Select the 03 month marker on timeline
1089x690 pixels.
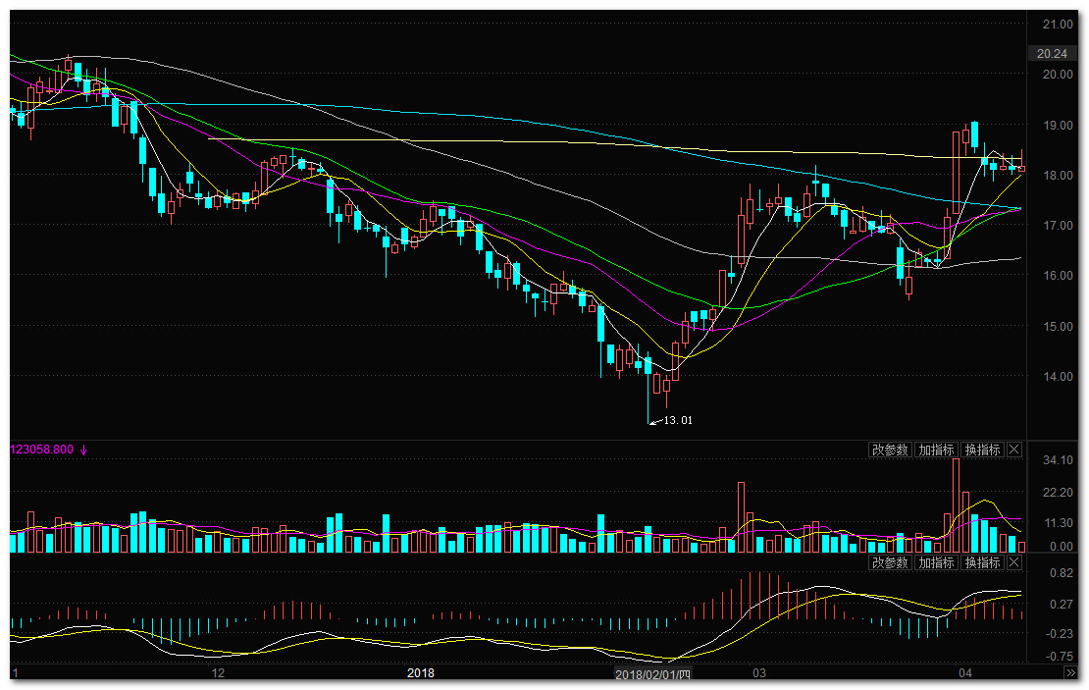pos(758,673)
